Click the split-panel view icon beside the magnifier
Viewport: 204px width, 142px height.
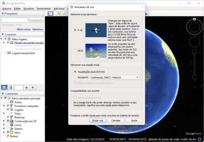tap(11, 88)
